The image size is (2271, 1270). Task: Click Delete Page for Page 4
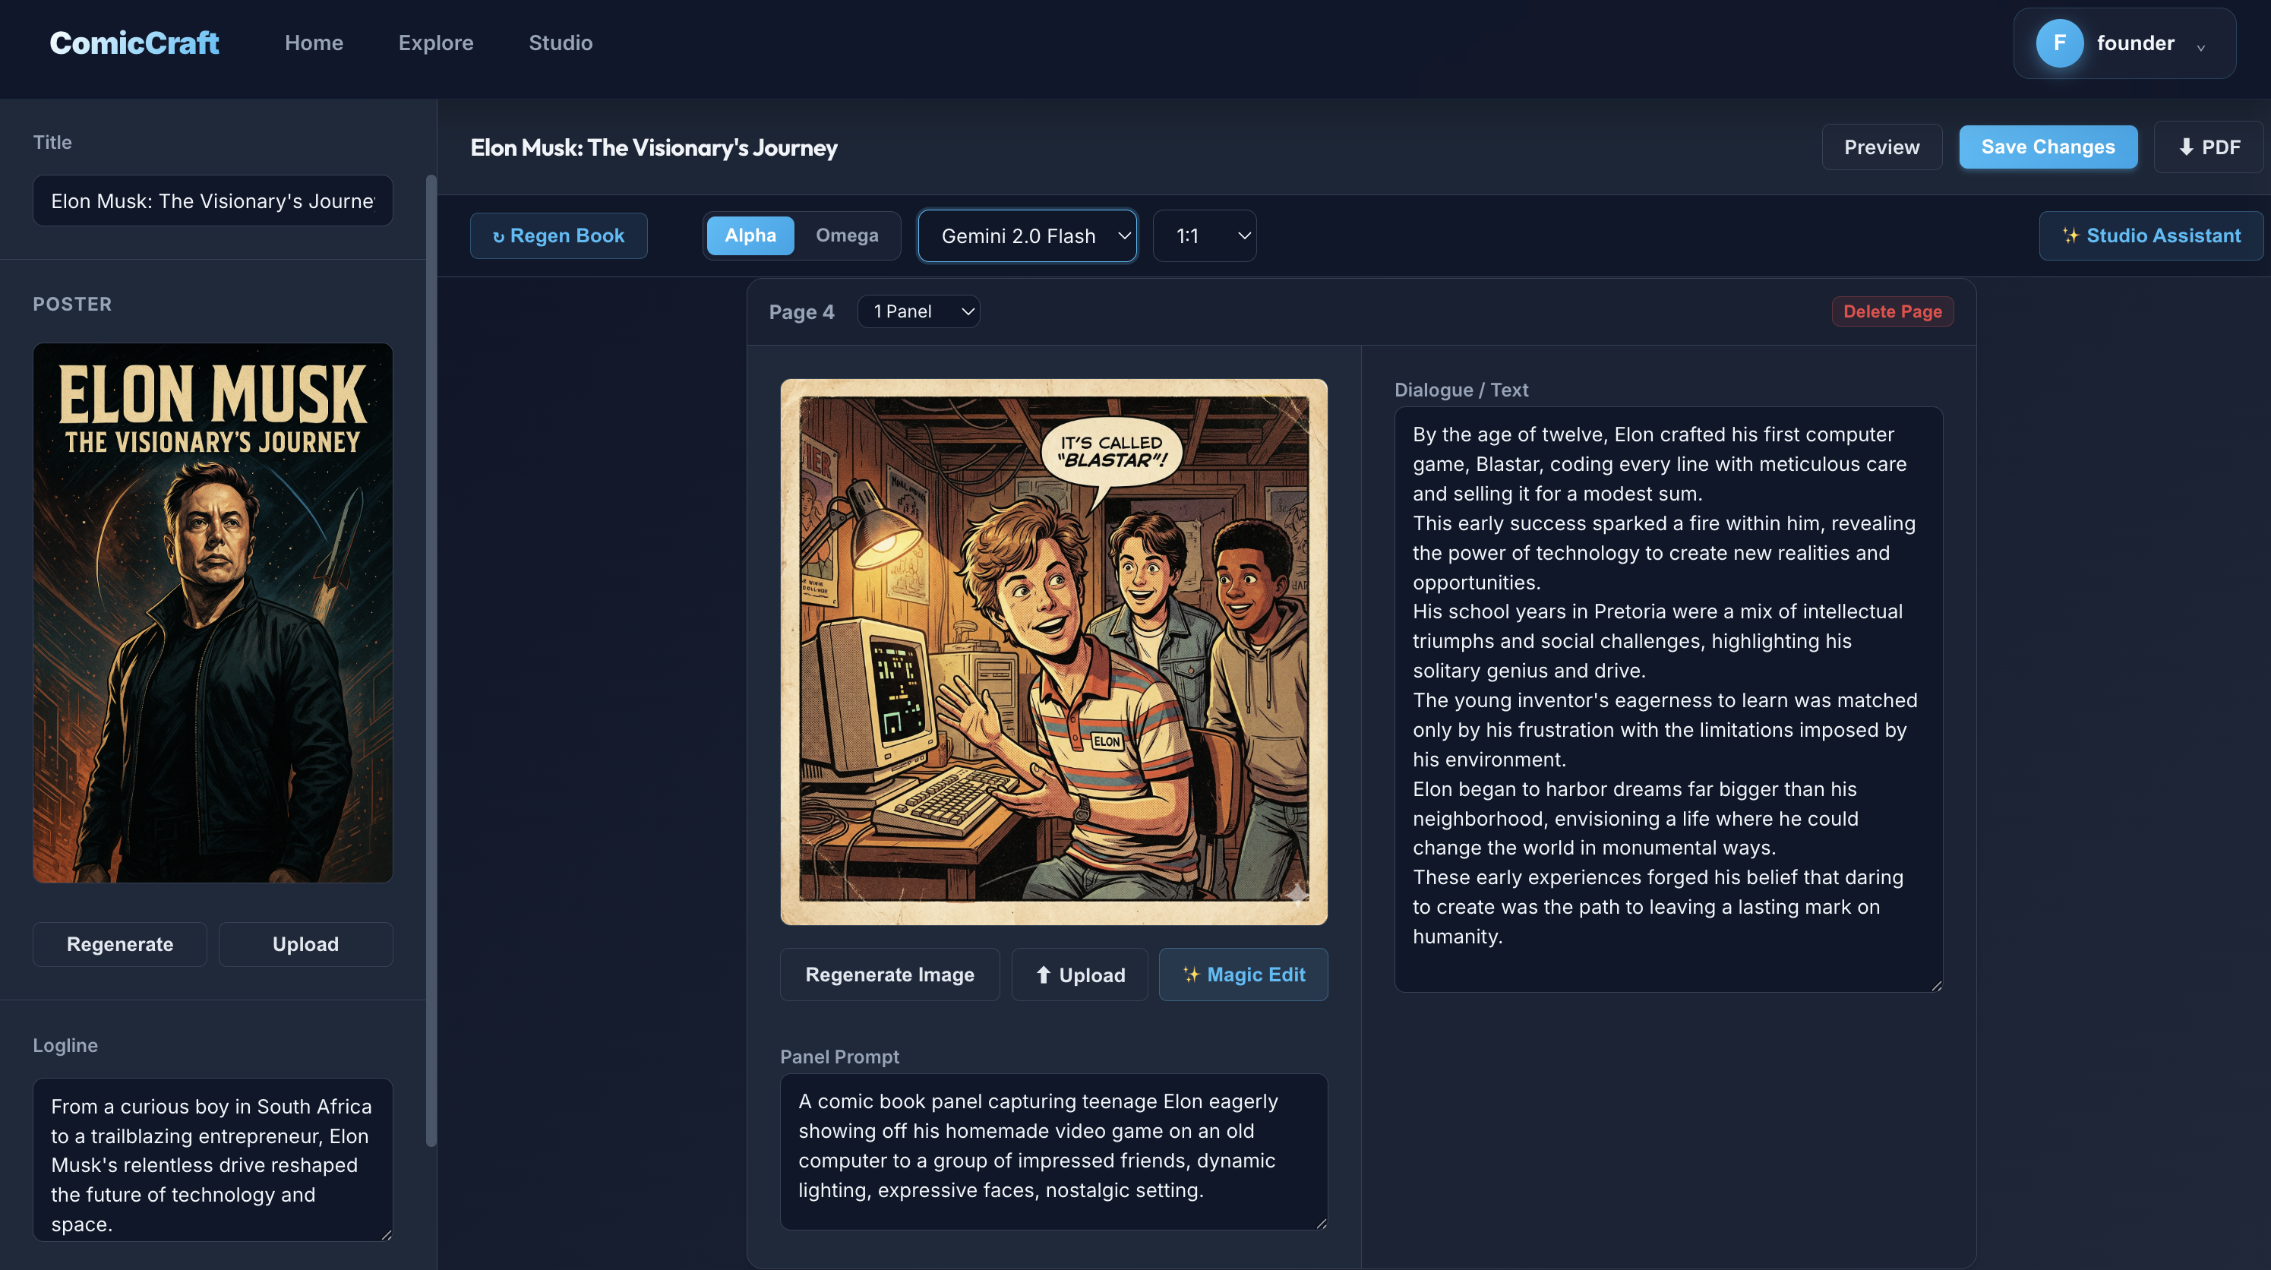[1892, 311]
